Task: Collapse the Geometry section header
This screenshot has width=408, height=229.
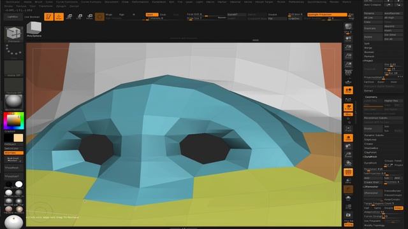Action: (371, 97)
